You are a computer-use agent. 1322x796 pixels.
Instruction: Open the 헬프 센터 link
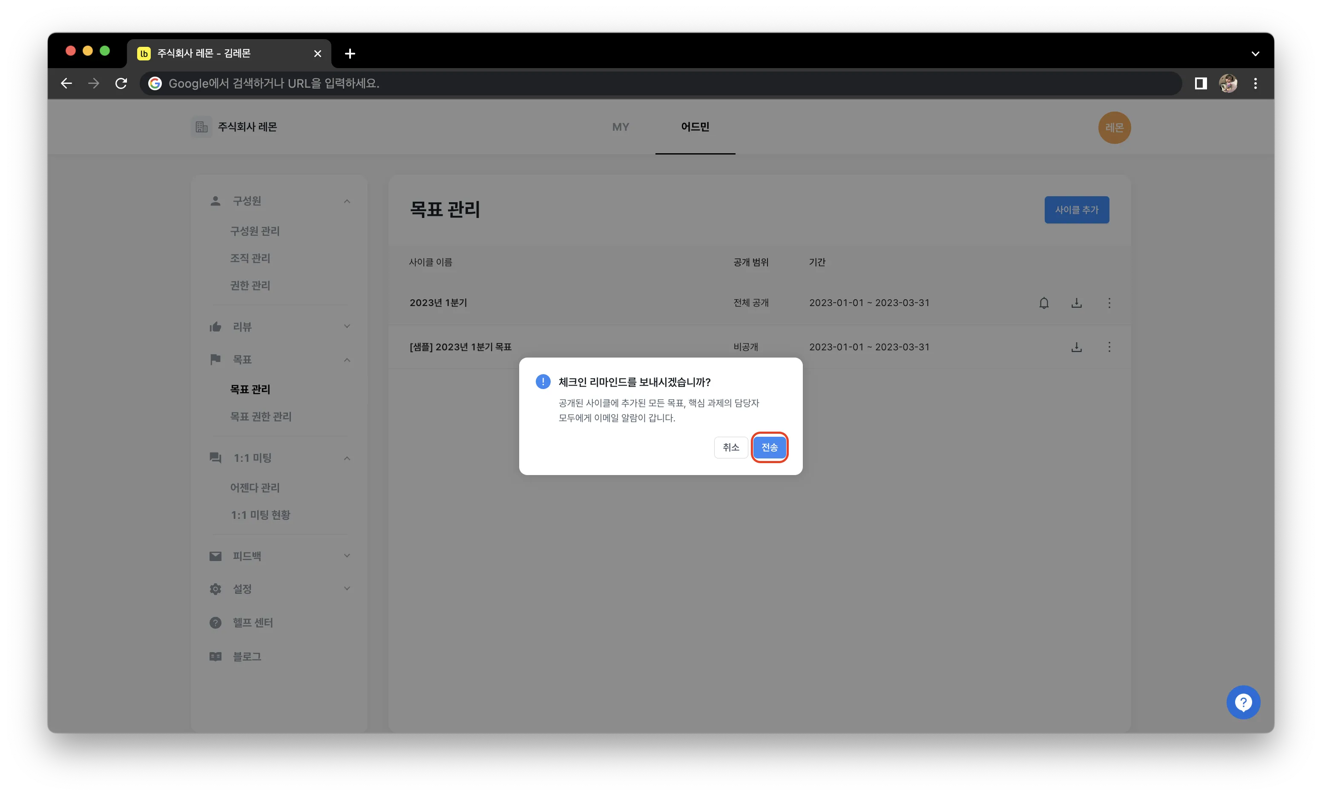pyautogui.click(x=253, y=622)
